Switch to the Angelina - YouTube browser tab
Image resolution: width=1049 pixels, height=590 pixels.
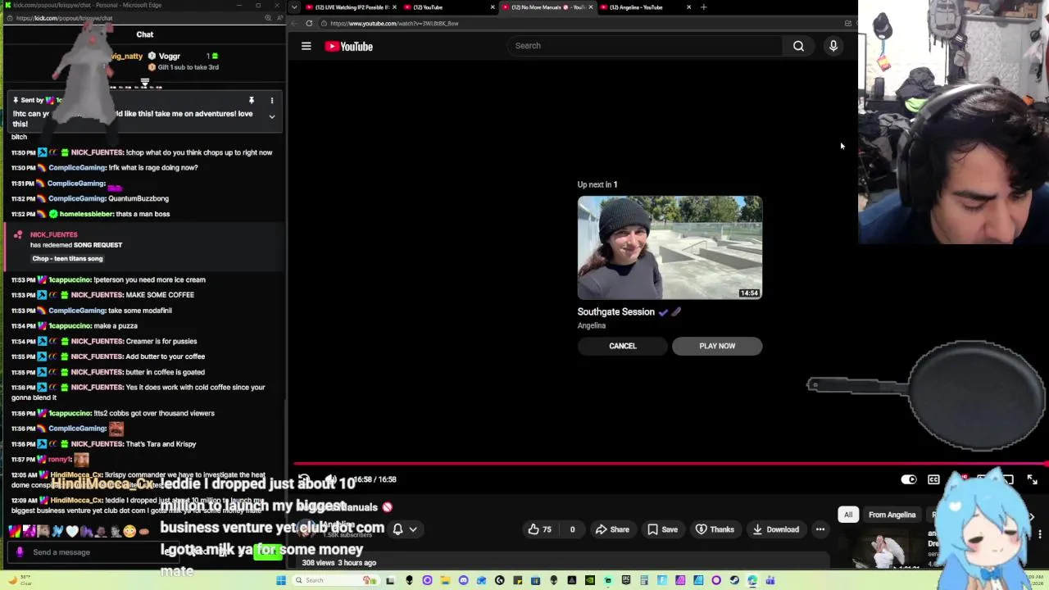[647, 7]
